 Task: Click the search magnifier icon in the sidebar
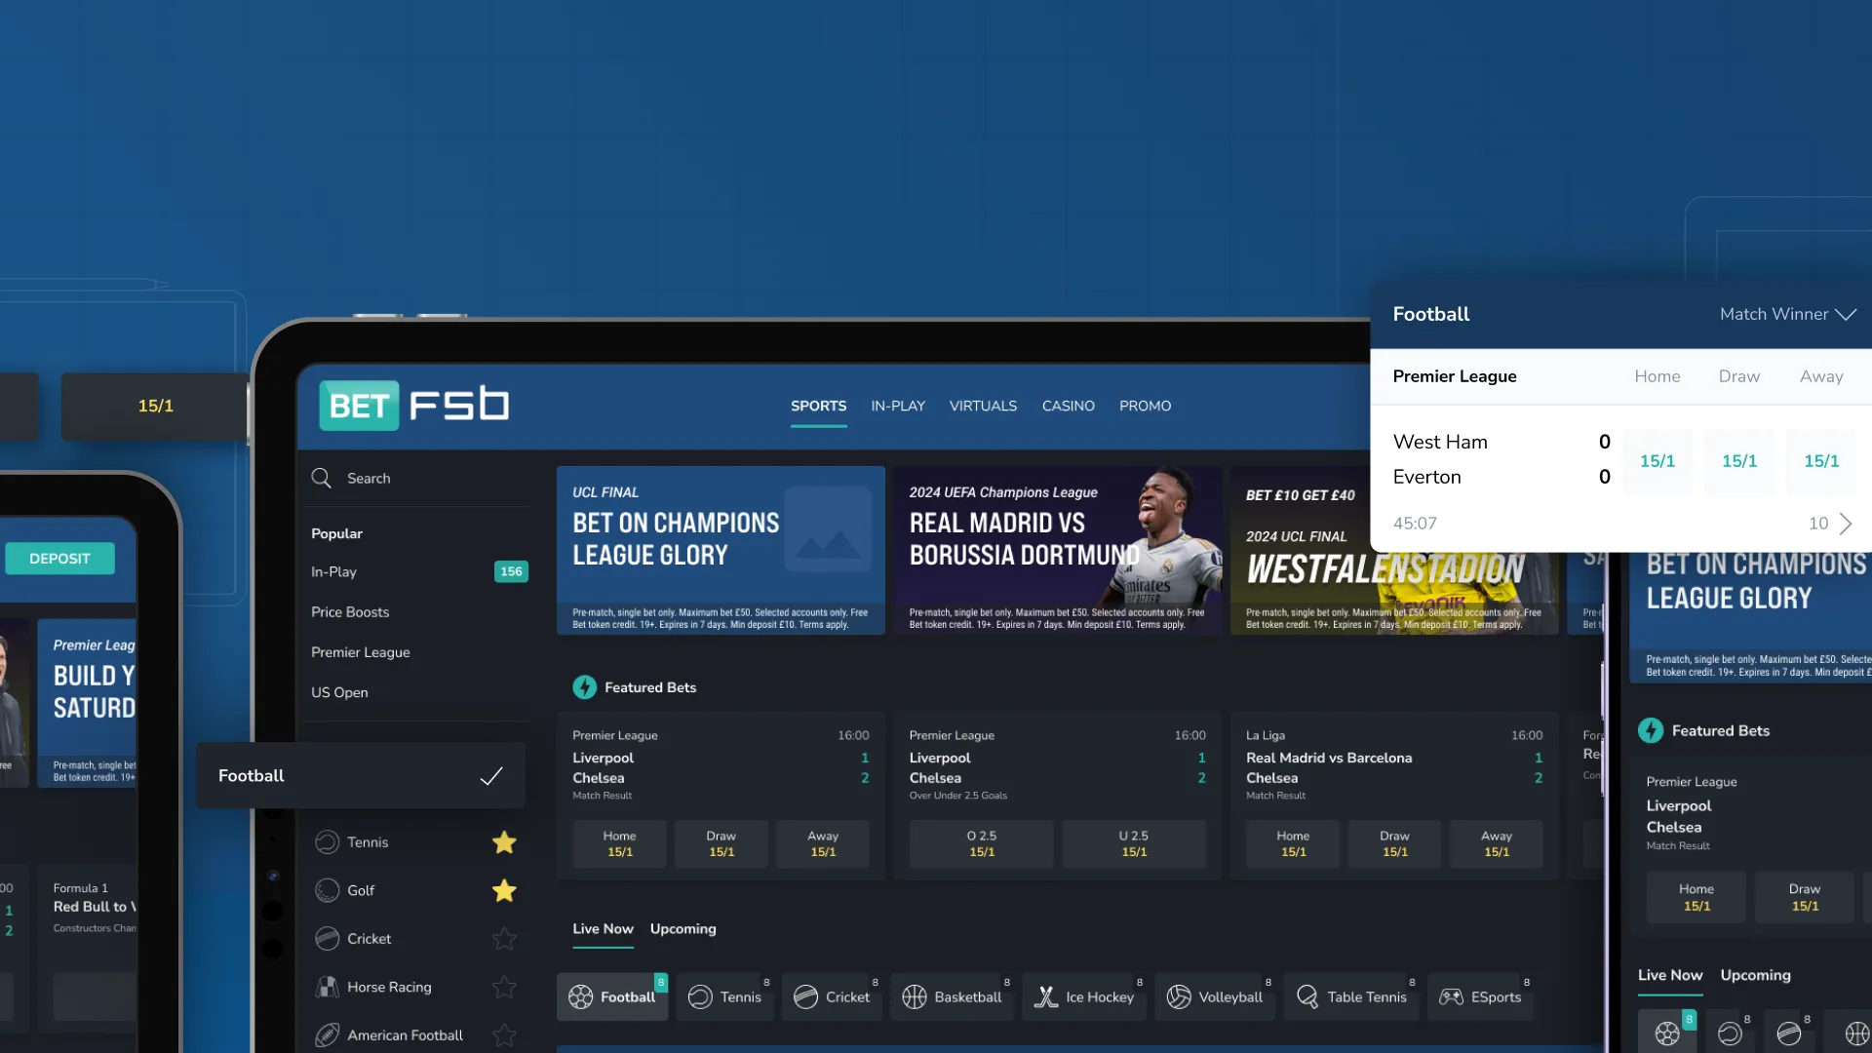[322, 478]
